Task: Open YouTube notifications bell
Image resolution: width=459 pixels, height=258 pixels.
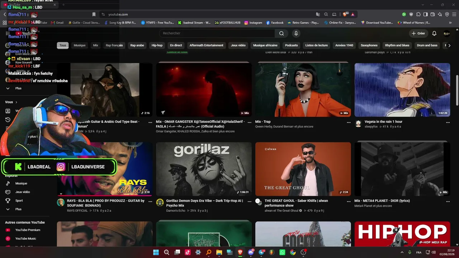Action: pos(434,33)
